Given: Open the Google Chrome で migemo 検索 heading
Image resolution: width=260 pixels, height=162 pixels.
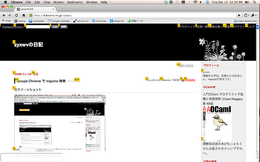Looking at the screenshot, I should (41, 81).
